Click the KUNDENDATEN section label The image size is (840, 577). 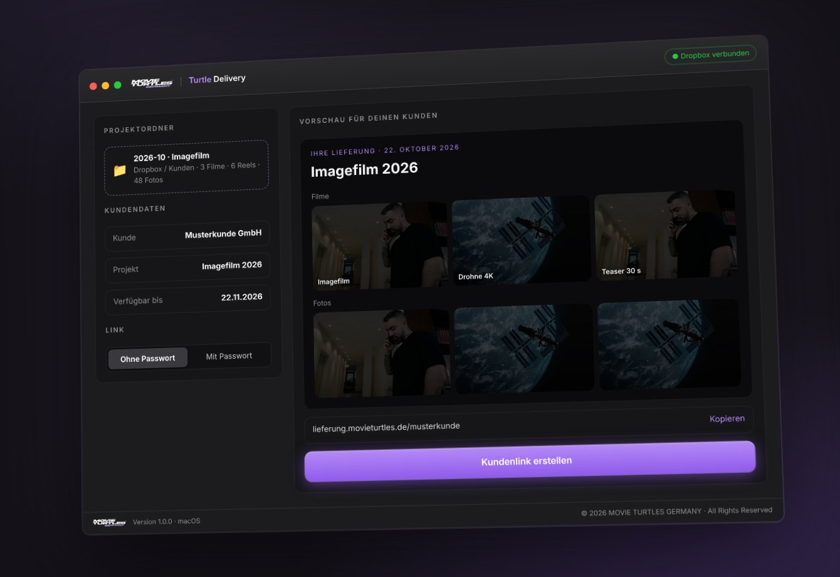pos(135,209)
